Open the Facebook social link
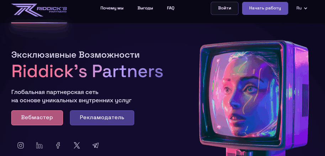This screenshot has width=325, height=156. click(x=58, y=145)
